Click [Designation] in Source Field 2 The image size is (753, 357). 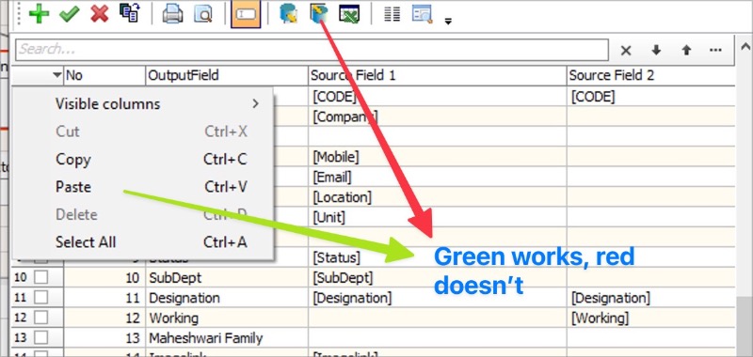pyautogui.click(x=650, y=298)
